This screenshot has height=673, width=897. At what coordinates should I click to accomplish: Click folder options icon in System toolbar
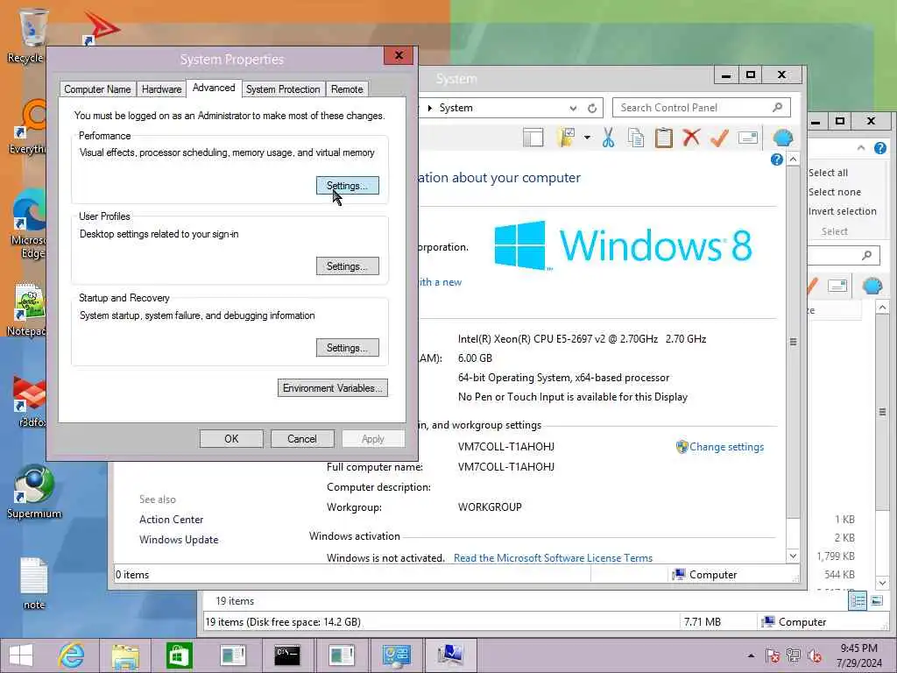[x=566, y=138]
